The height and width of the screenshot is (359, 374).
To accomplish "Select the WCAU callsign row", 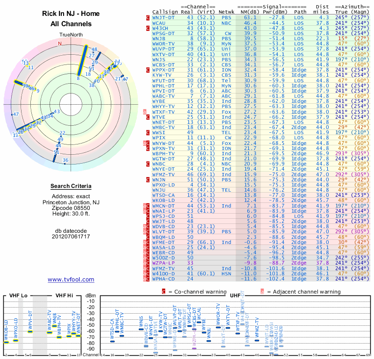I will pyautogui.click(x=260, y=23).
